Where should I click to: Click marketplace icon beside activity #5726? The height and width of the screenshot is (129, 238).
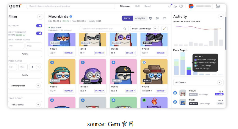coord(175,93)
